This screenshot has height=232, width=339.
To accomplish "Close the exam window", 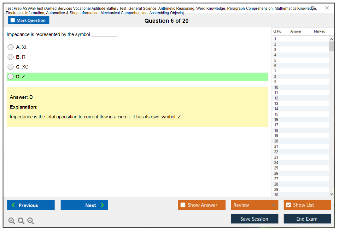I will [x=327, y=8].
